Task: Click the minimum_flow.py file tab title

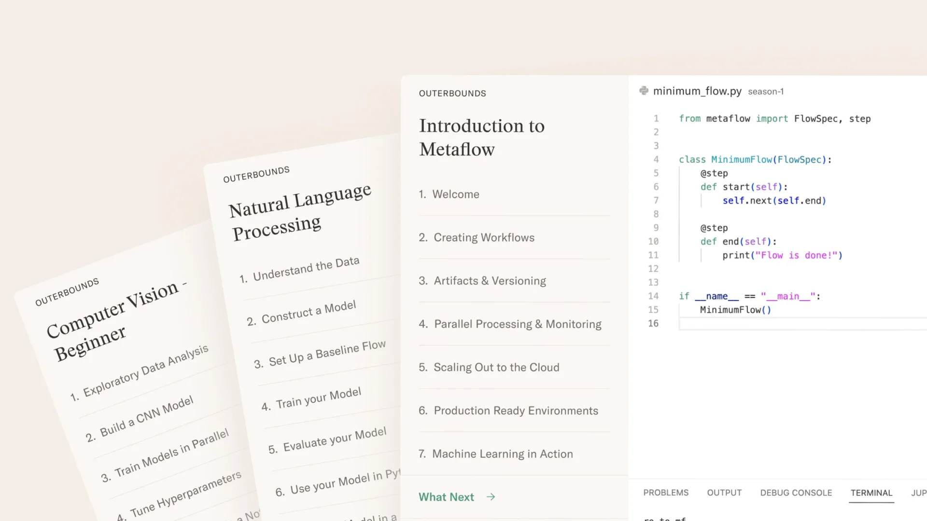Action: pyautogui.click(x=697, y=91)
